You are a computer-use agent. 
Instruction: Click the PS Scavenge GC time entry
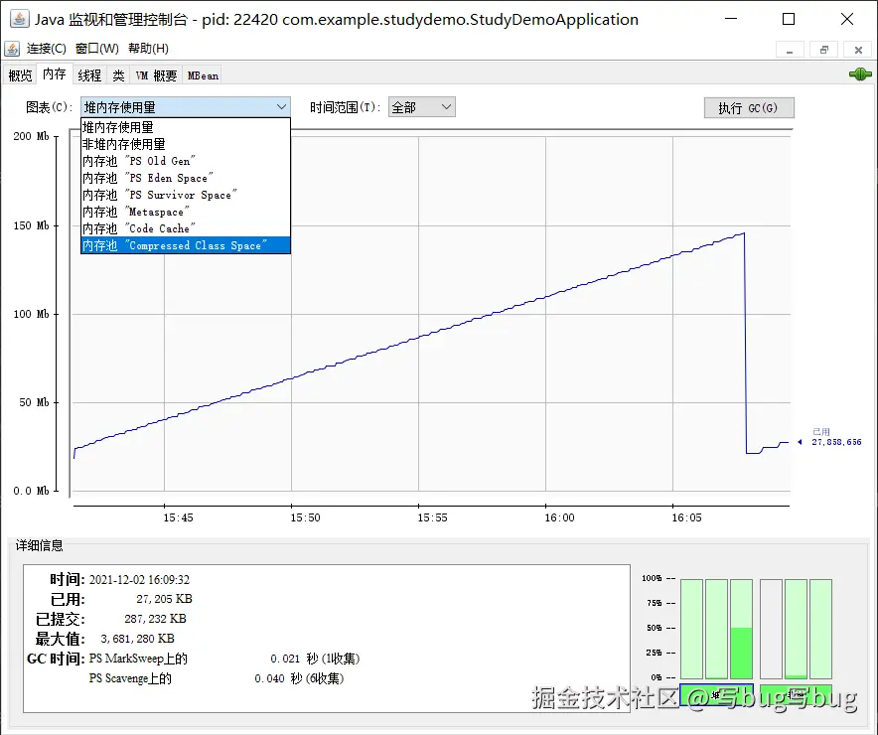pos(217,678)
